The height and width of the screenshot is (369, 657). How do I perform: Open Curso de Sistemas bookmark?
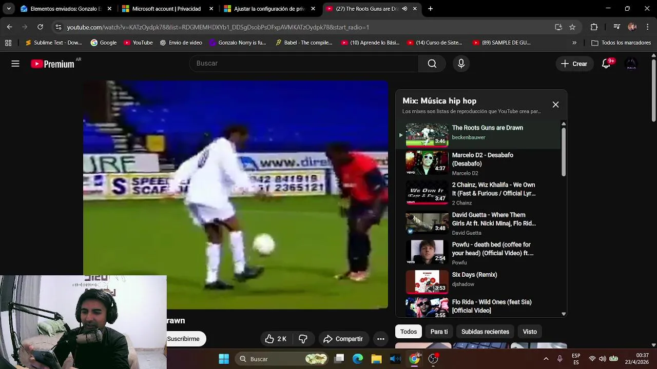click(434, 43)
